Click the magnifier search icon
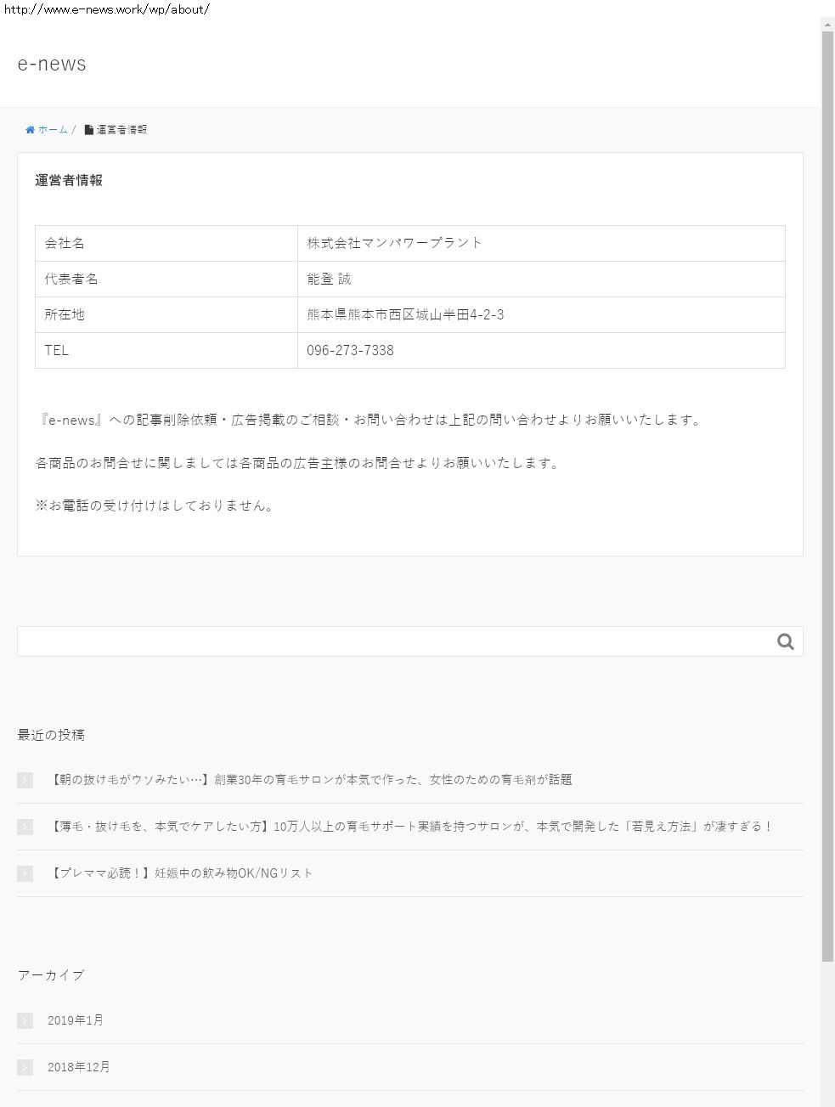Viewport: 835px width, 1107px height. pyautogui.click(x=786, y=641)
